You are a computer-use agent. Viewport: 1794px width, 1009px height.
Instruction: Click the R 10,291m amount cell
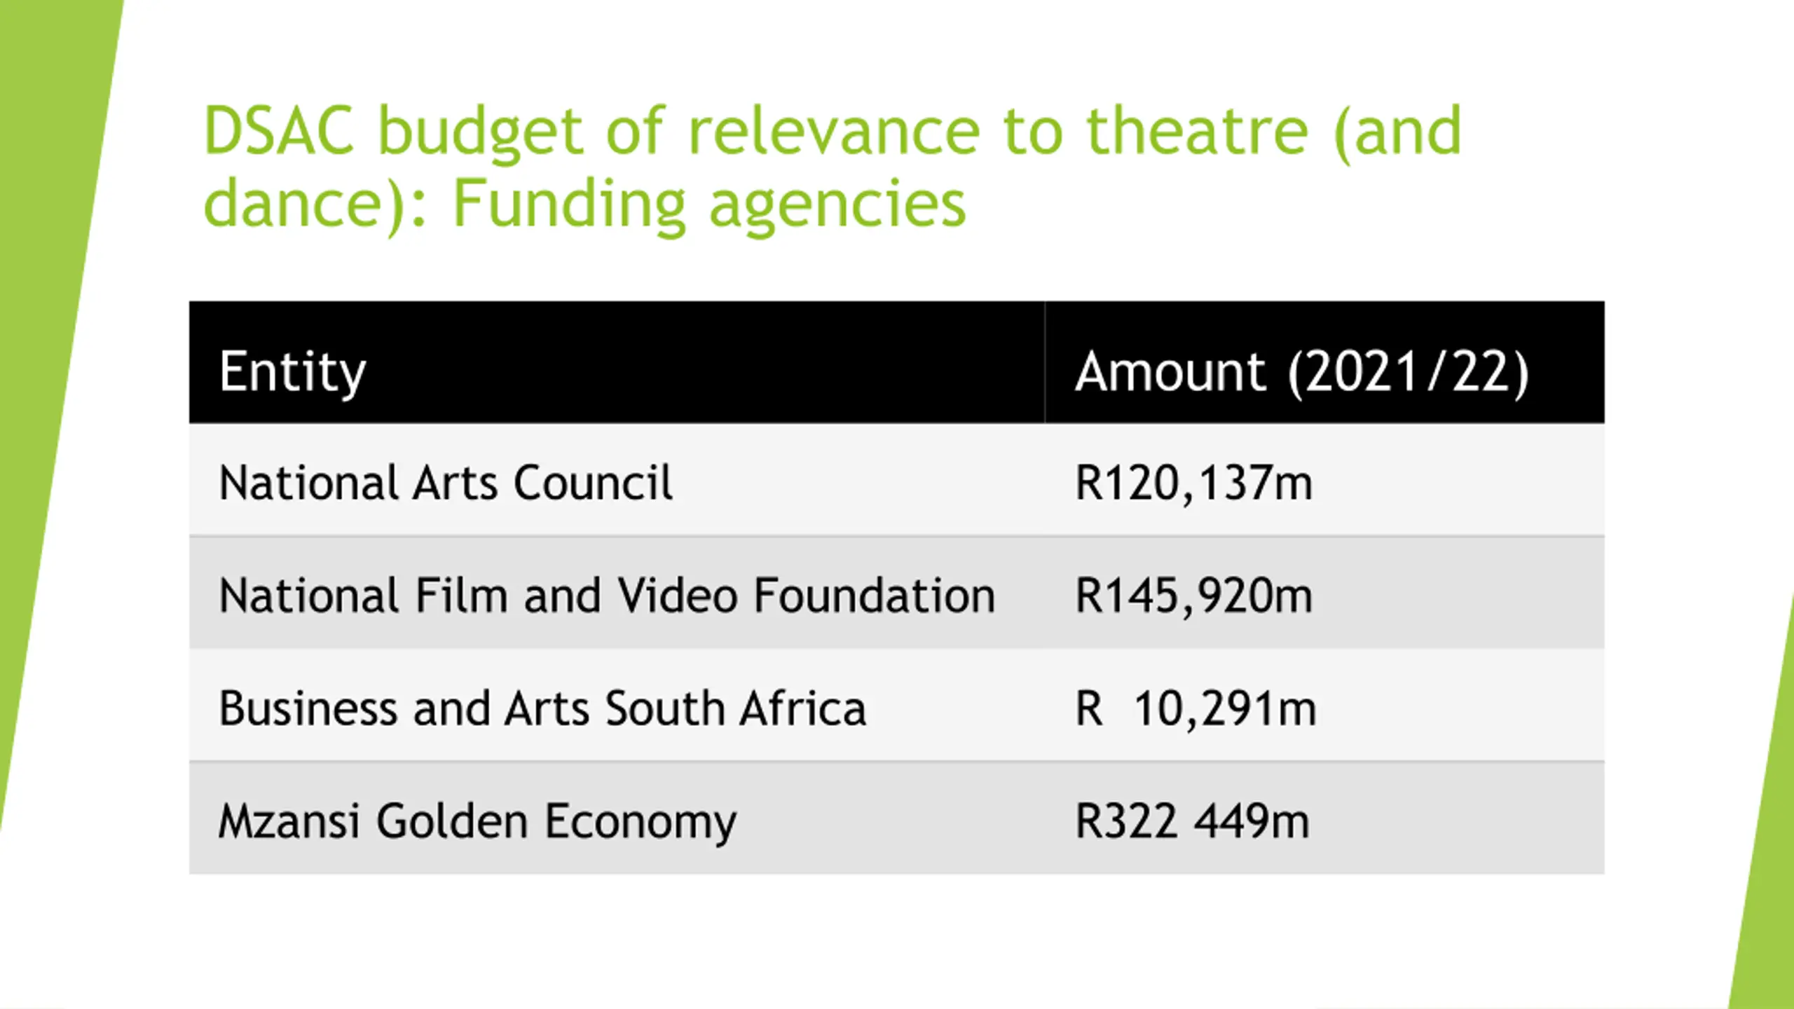(x=1324, y=705)
